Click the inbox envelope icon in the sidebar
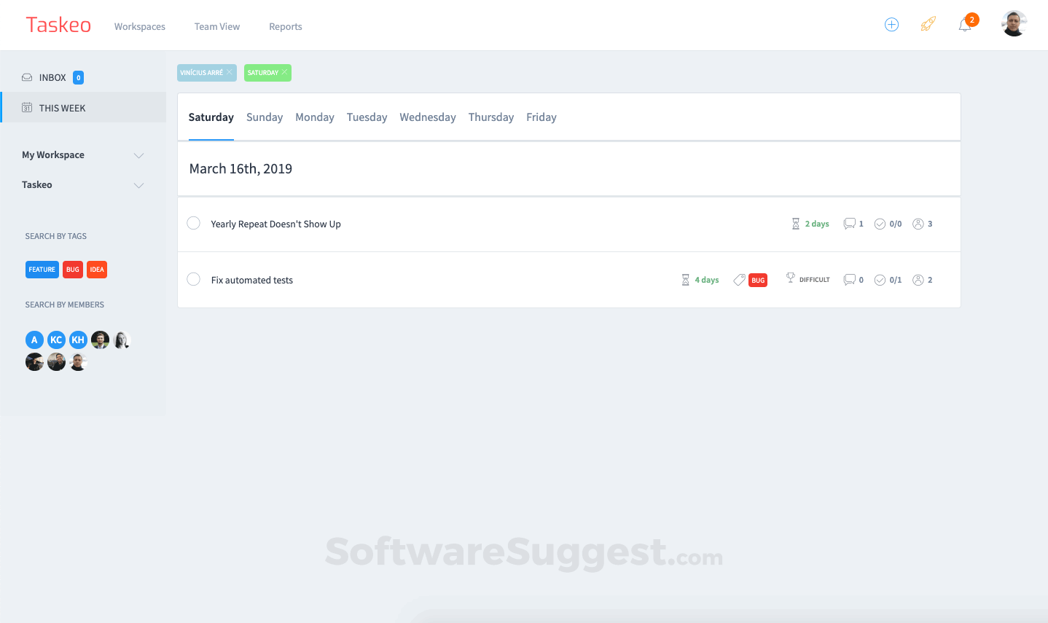Screen dimensions: 1048x623 pyautogui.click(x=26, y=77)
